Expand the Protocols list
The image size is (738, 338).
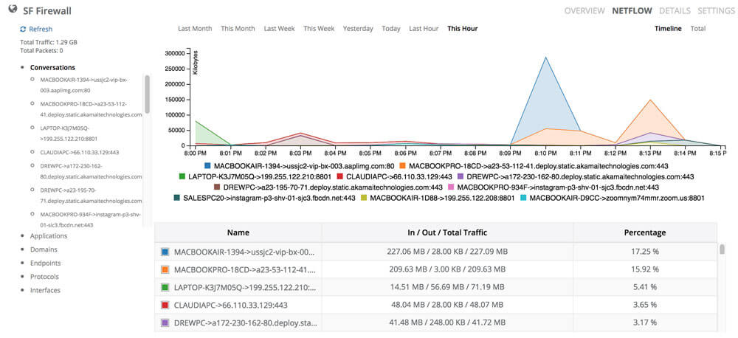tap(45, 277)
